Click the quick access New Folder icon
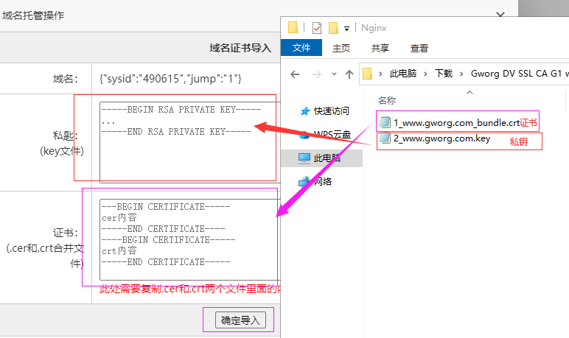The height and width of the screenshot is (338, 569). [x=333, y=27]
